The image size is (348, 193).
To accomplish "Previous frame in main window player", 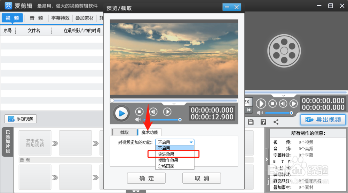I will click(283, 104).
